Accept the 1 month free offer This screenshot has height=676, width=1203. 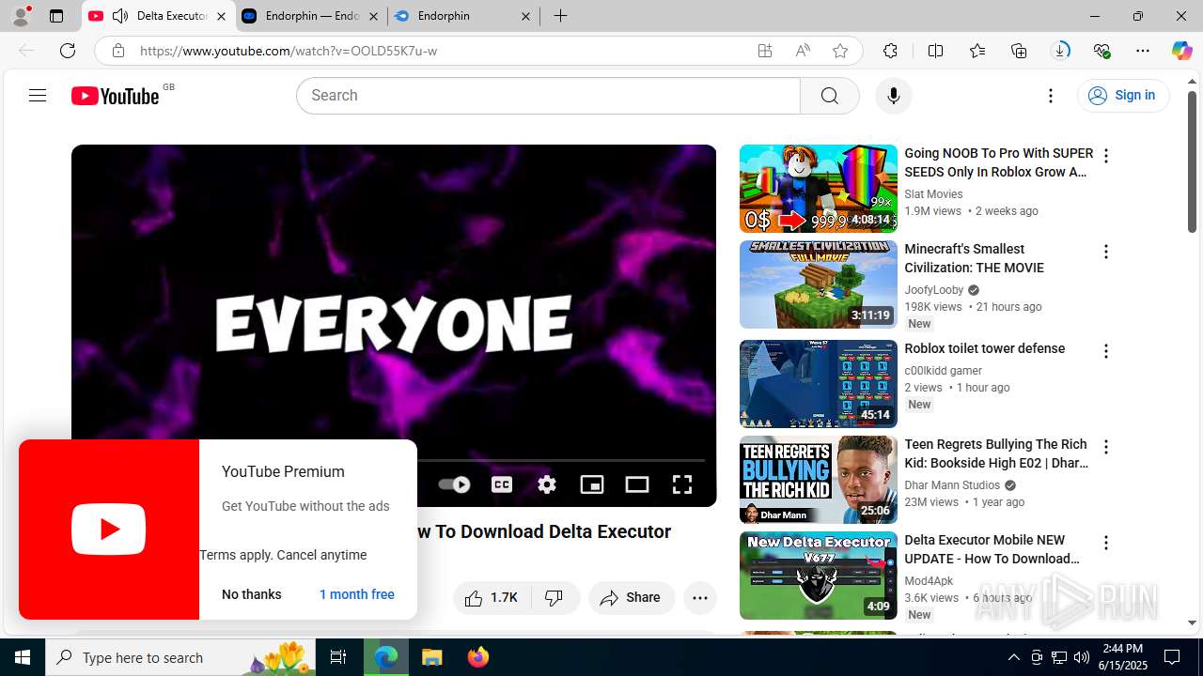point(357,594)
